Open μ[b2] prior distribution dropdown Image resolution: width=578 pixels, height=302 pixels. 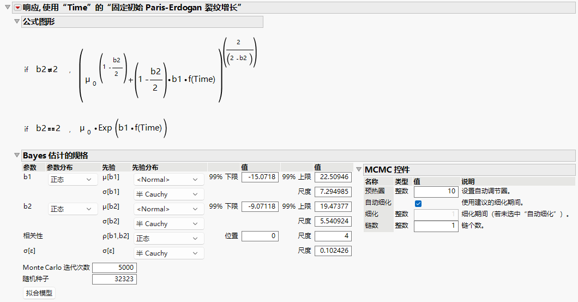click(x=168, y=209)
